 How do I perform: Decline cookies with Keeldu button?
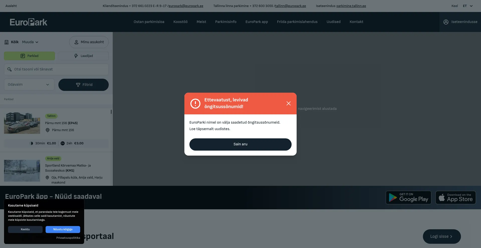[25, 230]
